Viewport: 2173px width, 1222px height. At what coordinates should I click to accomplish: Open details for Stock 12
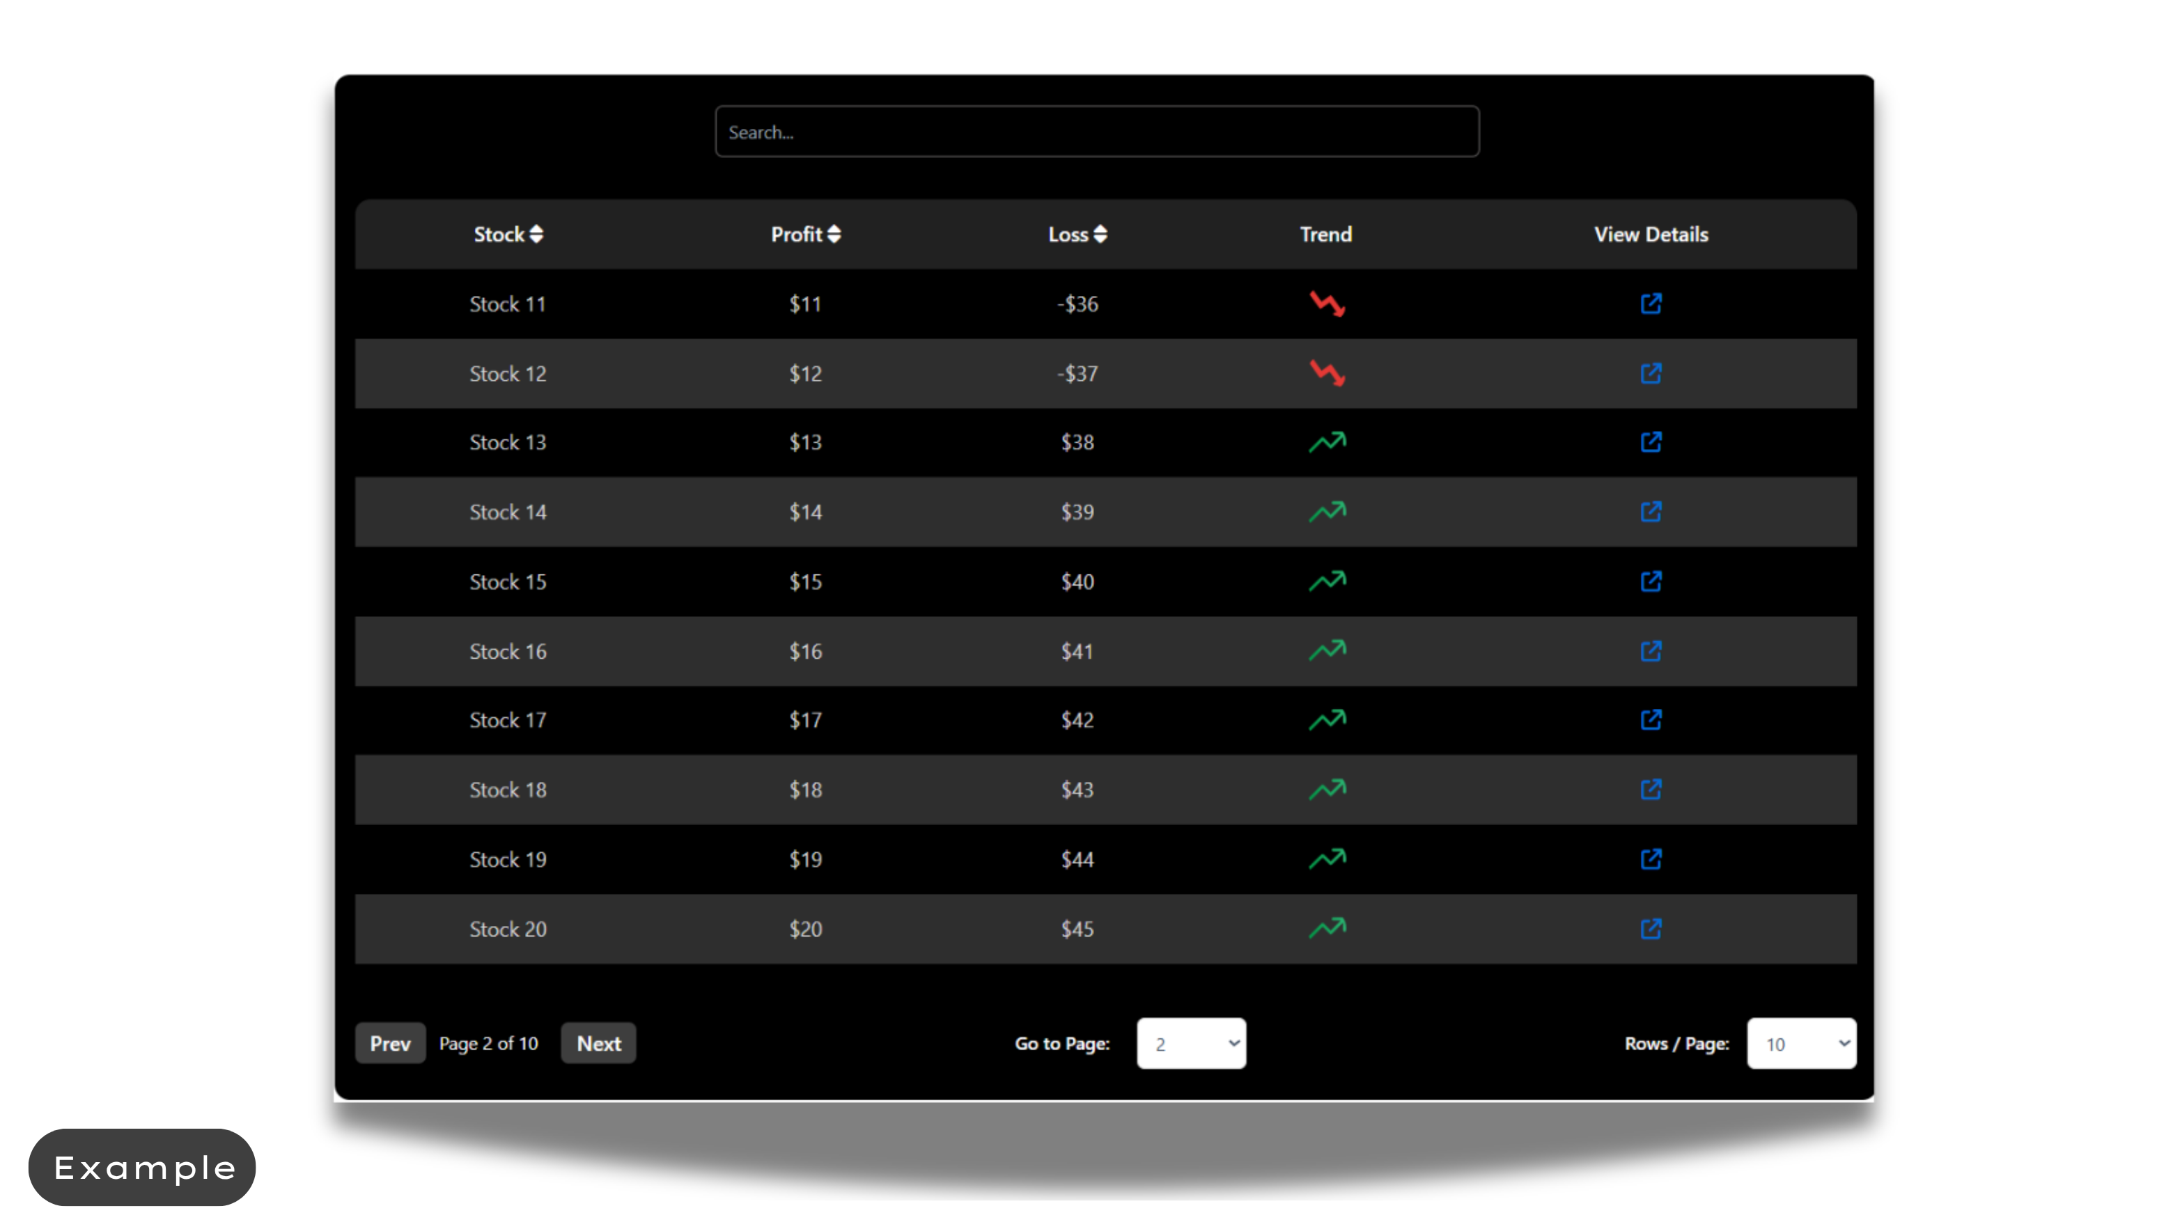[1651, 374]
